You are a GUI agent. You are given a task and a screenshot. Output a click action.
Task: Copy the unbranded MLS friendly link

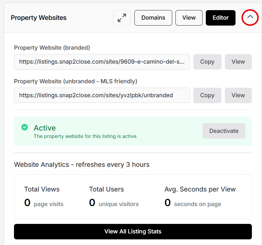[207, 95]
